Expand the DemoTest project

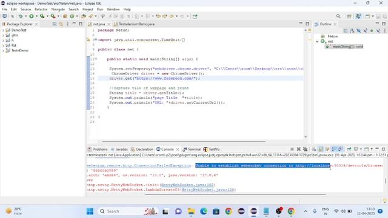point(3,30)
